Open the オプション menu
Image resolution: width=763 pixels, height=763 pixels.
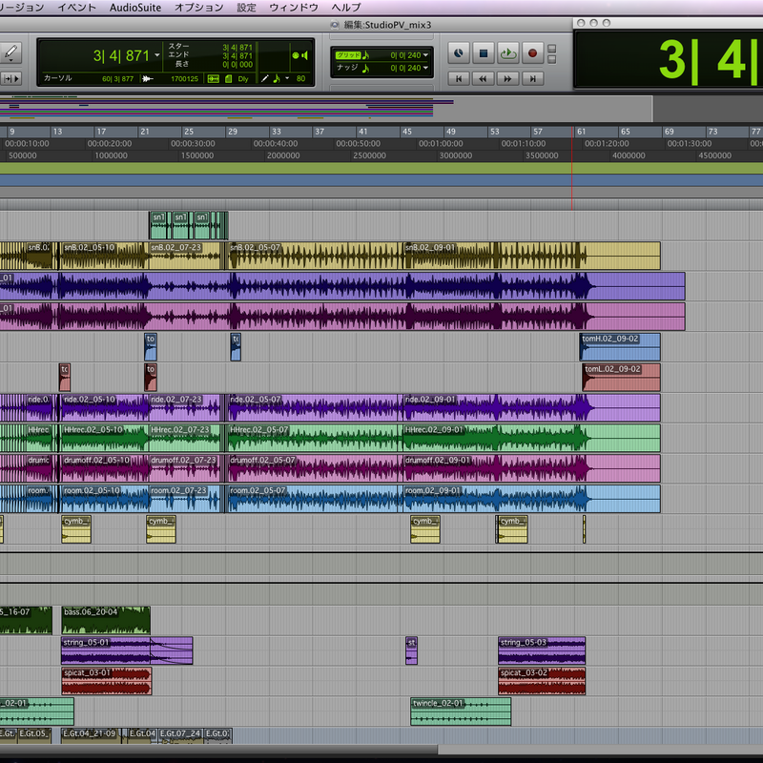200,7
